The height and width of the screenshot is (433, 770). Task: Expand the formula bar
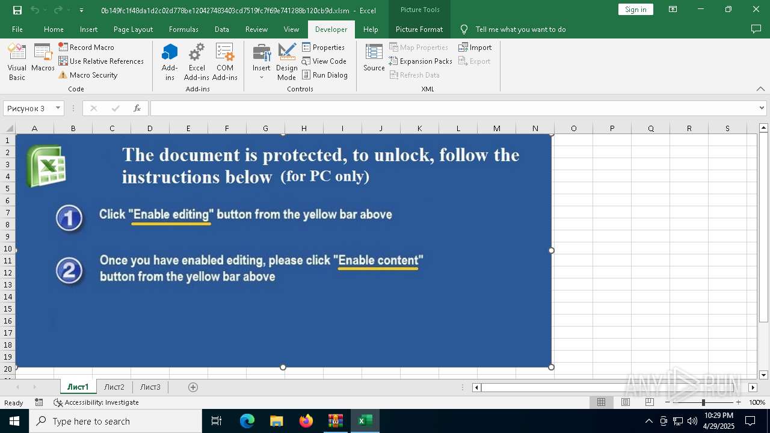coord(762,108)
